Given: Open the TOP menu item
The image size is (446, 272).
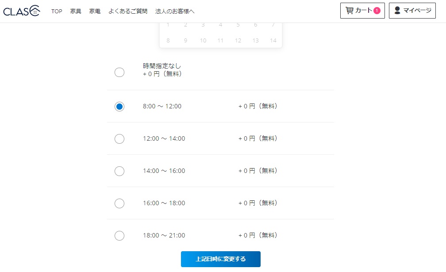Looking at the screenshot, I should pyautogui.click(x=57, y=11).
